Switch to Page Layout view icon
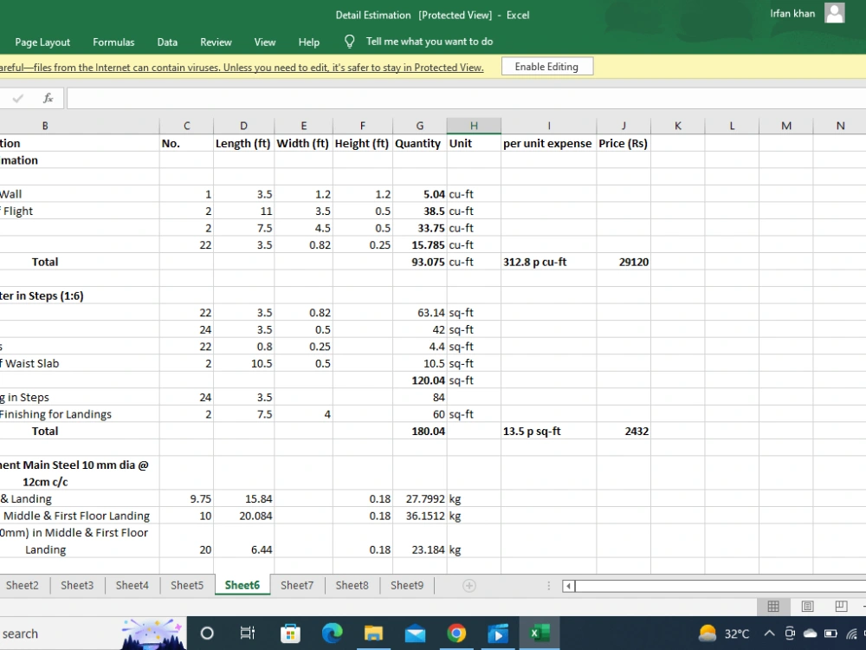Viewport: 866px width, 650px height. 806,607
